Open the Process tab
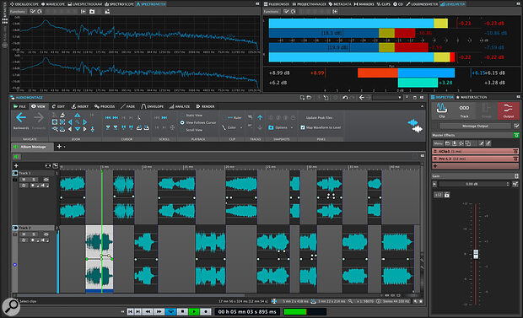Screen dimensions: 523x318 click(105, 106)
